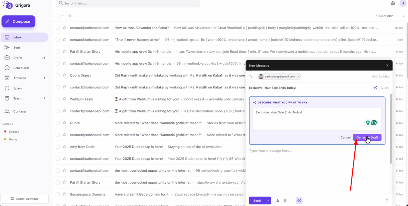Viewport: 408px width, 206px height.
Task: Select the dadasd label
Action: coord(14,131)
